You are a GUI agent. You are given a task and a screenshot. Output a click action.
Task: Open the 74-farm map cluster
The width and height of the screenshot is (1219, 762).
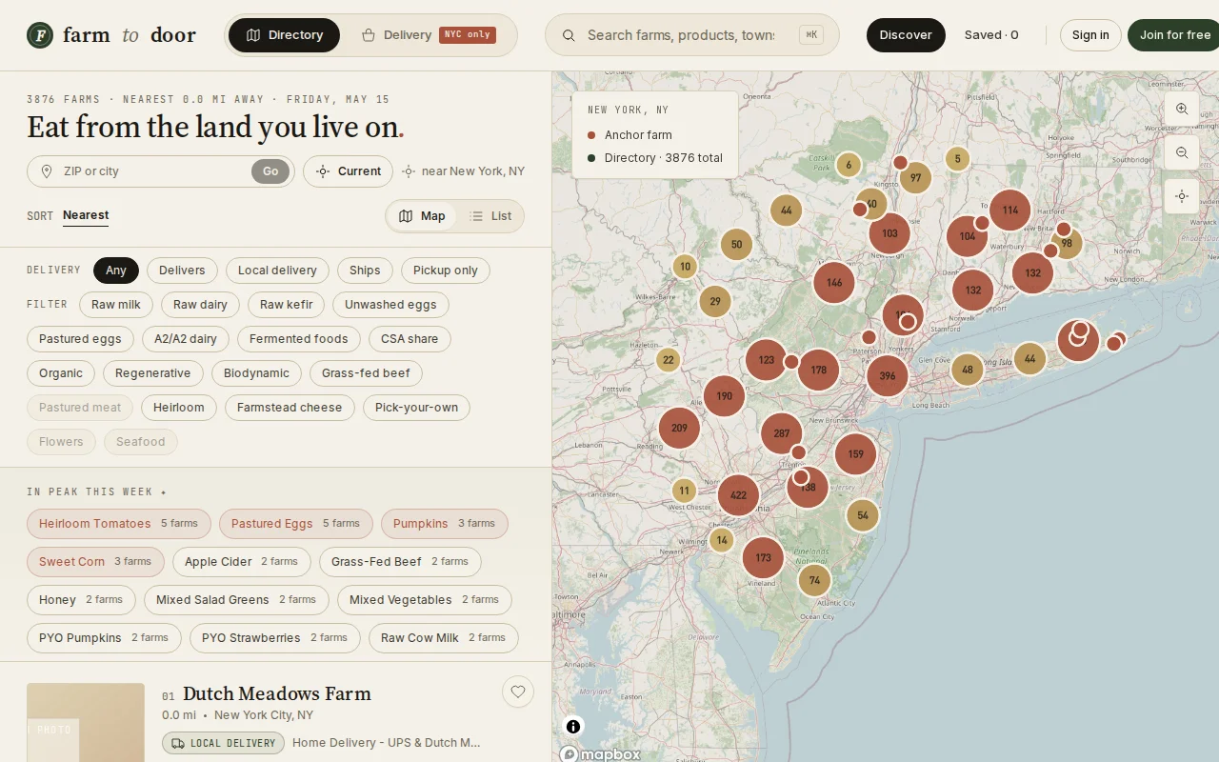(814, 580)
